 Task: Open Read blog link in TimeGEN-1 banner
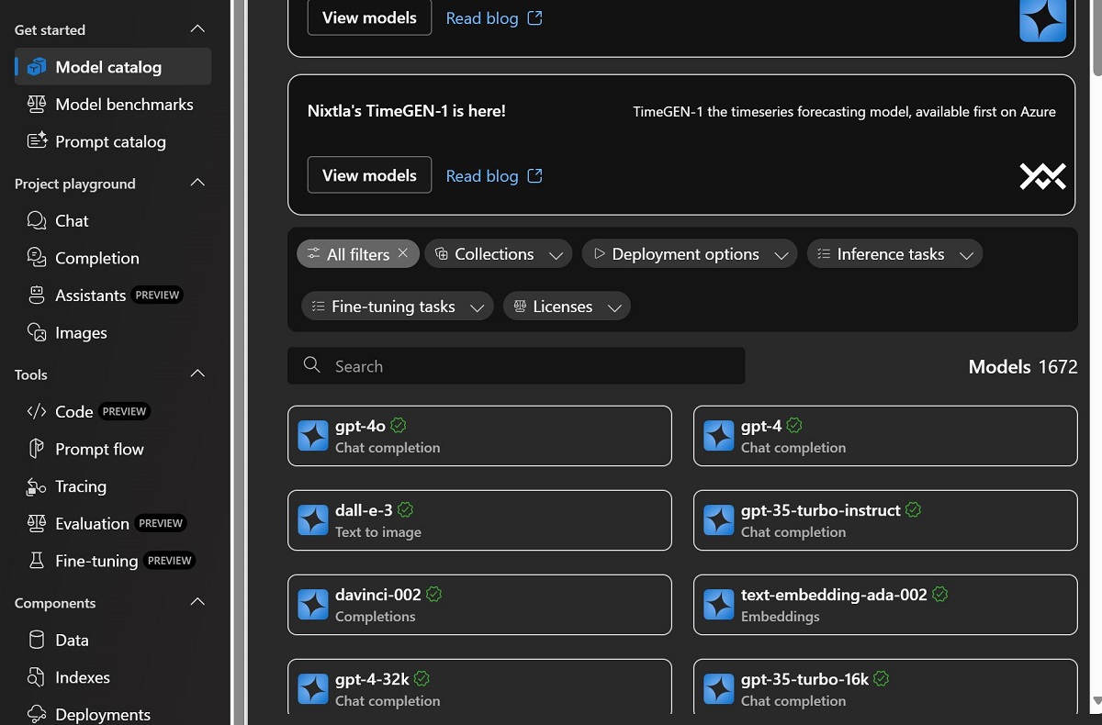pyautogui.click(x=494, y=175)
